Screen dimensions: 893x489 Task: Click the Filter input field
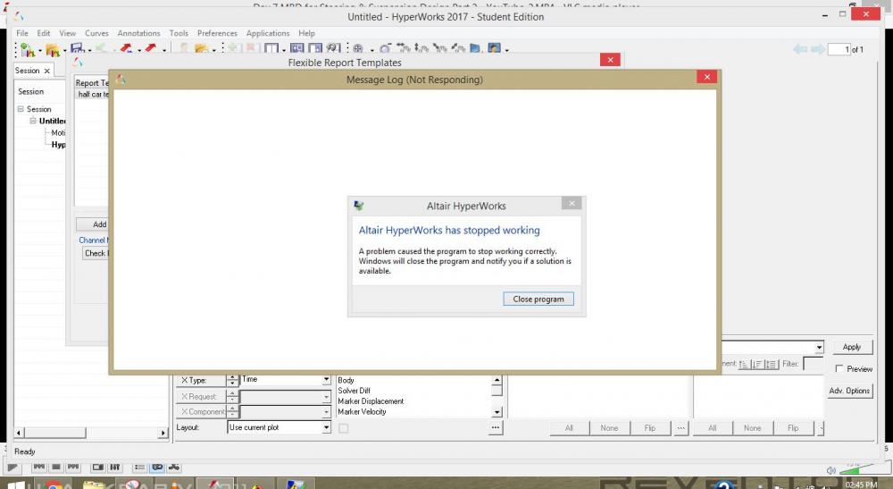point(813,363)
